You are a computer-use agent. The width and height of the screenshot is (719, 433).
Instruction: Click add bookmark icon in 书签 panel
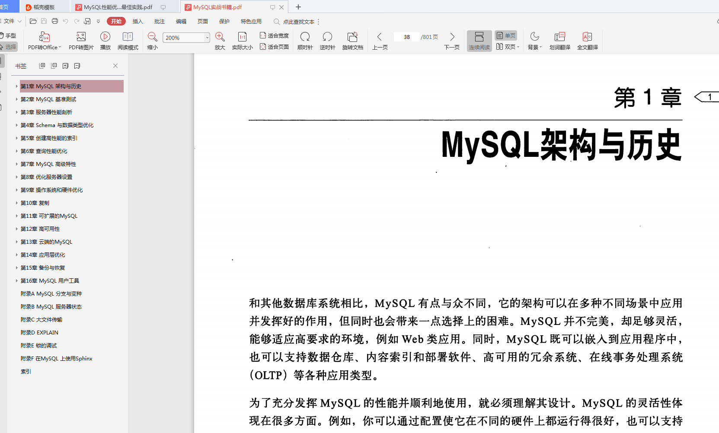[x=65, y=66]
